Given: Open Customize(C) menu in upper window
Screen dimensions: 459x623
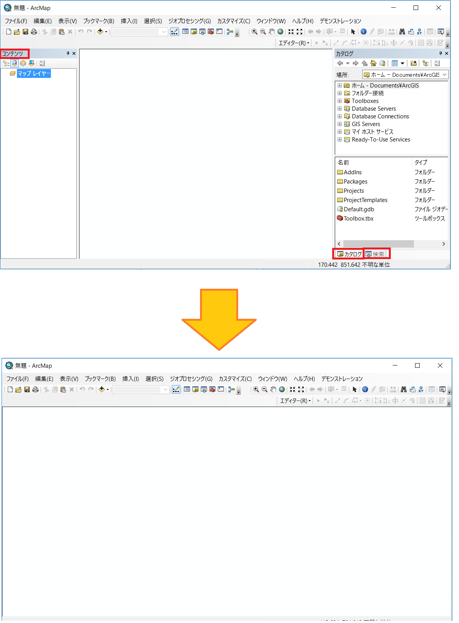Looking at the screenshot, I should pyautogui.click(x=234, y=21).
